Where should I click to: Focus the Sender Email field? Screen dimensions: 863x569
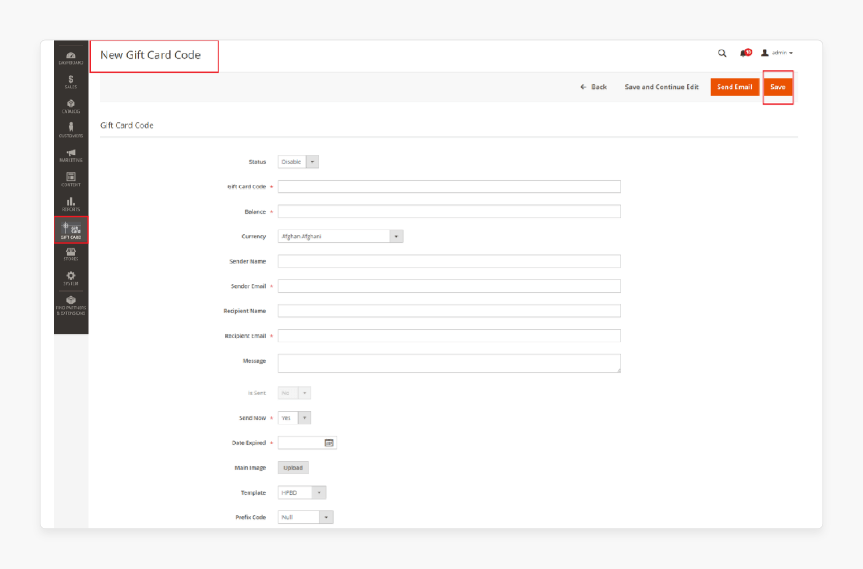tap(449, 286)
